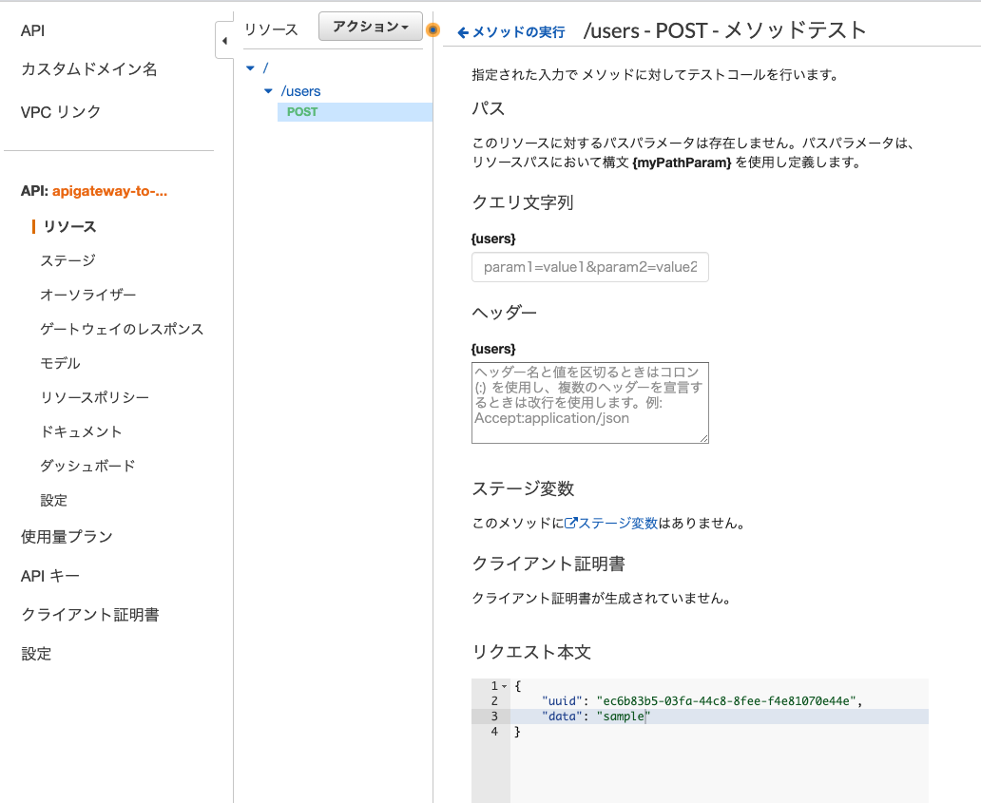This screenshot has width=981, height=803.
Task: Collapse the root / resource in the tree
Action: pos(249,68)
